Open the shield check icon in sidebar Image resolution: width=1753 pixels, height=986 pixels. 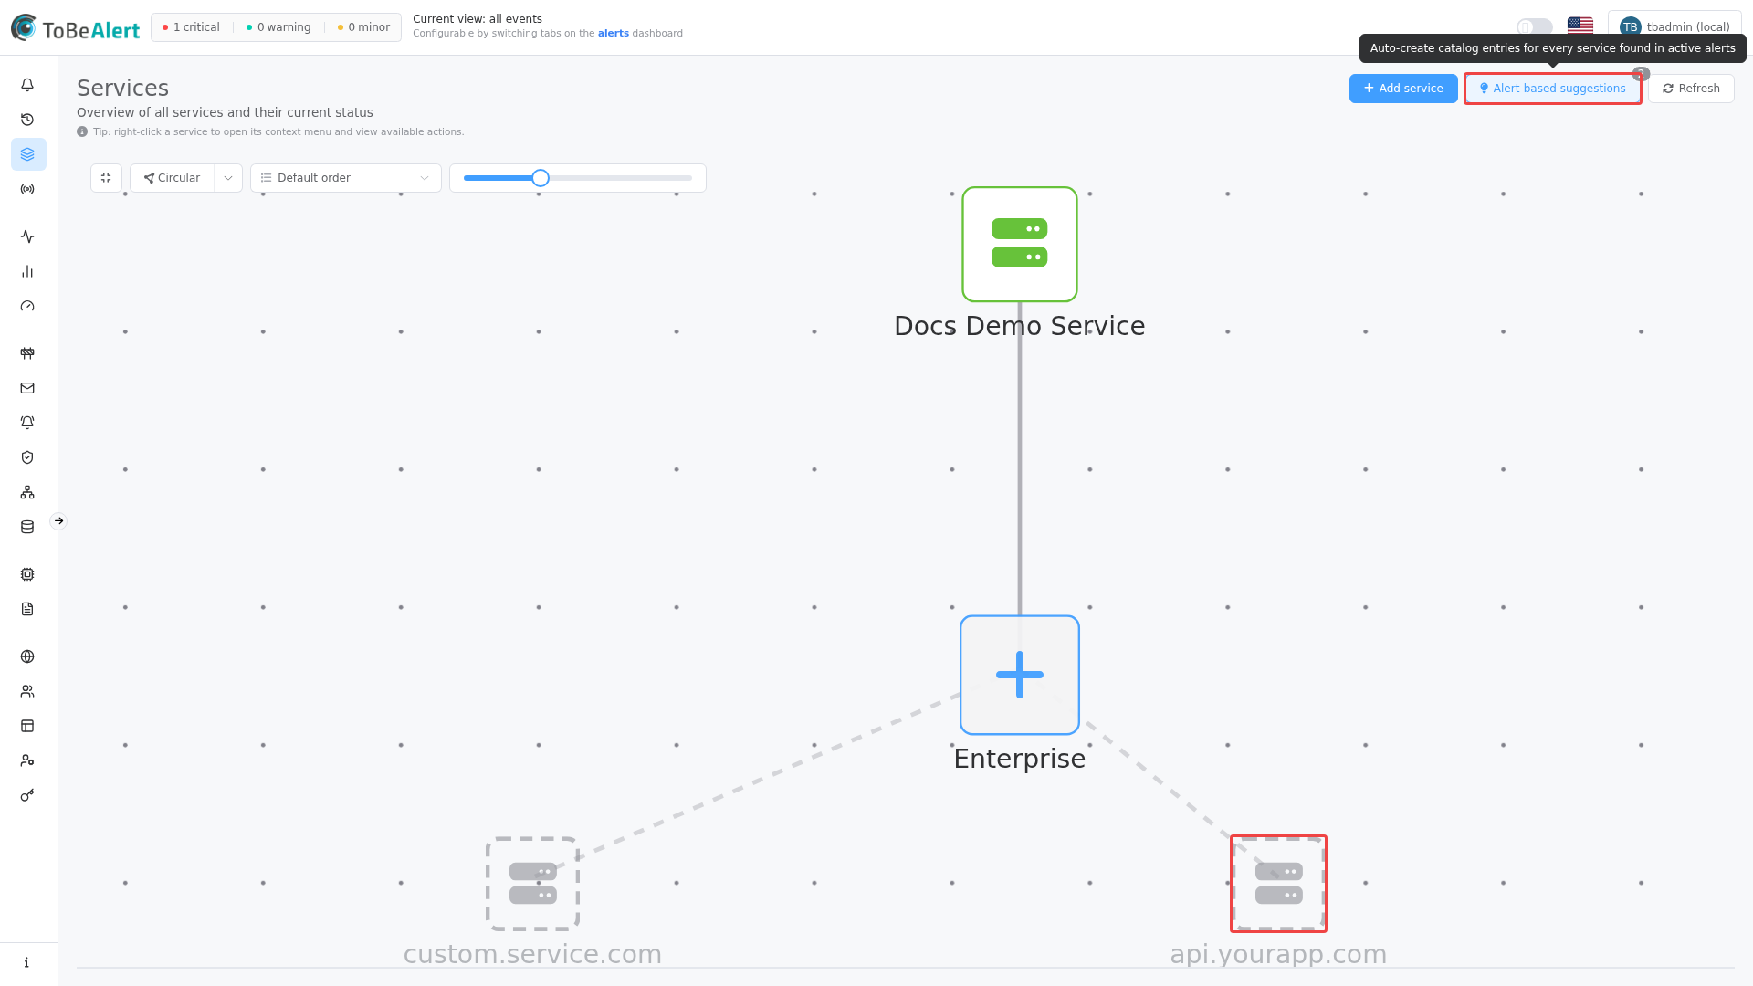(x=27, y=457)
